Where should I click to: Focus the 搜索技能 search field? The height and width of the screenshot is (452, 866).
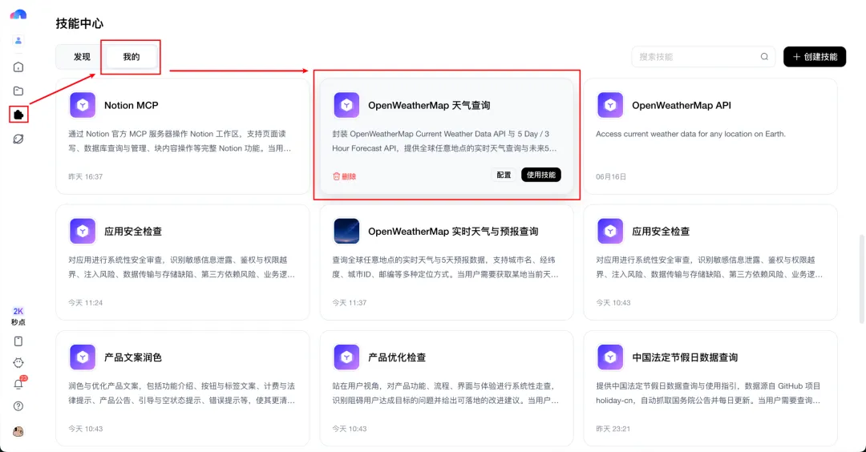703,57
